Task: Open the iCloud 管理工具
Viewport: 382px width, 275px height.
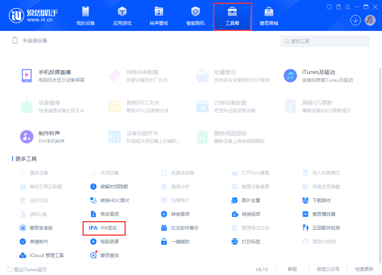Action: click(42, 255)
